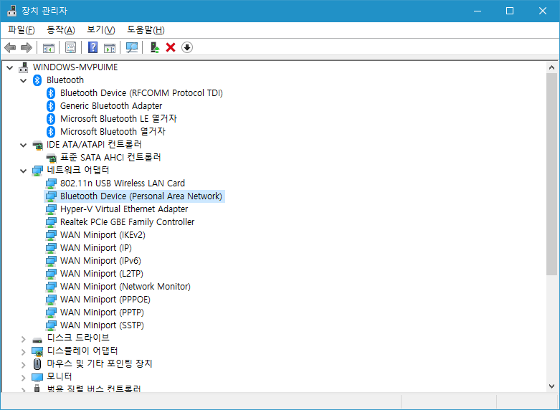Click icon of 표준 SATA AHCI 컨트롤러
The width and height of the screenshot is (560, 410).
(x=51, y=158)
